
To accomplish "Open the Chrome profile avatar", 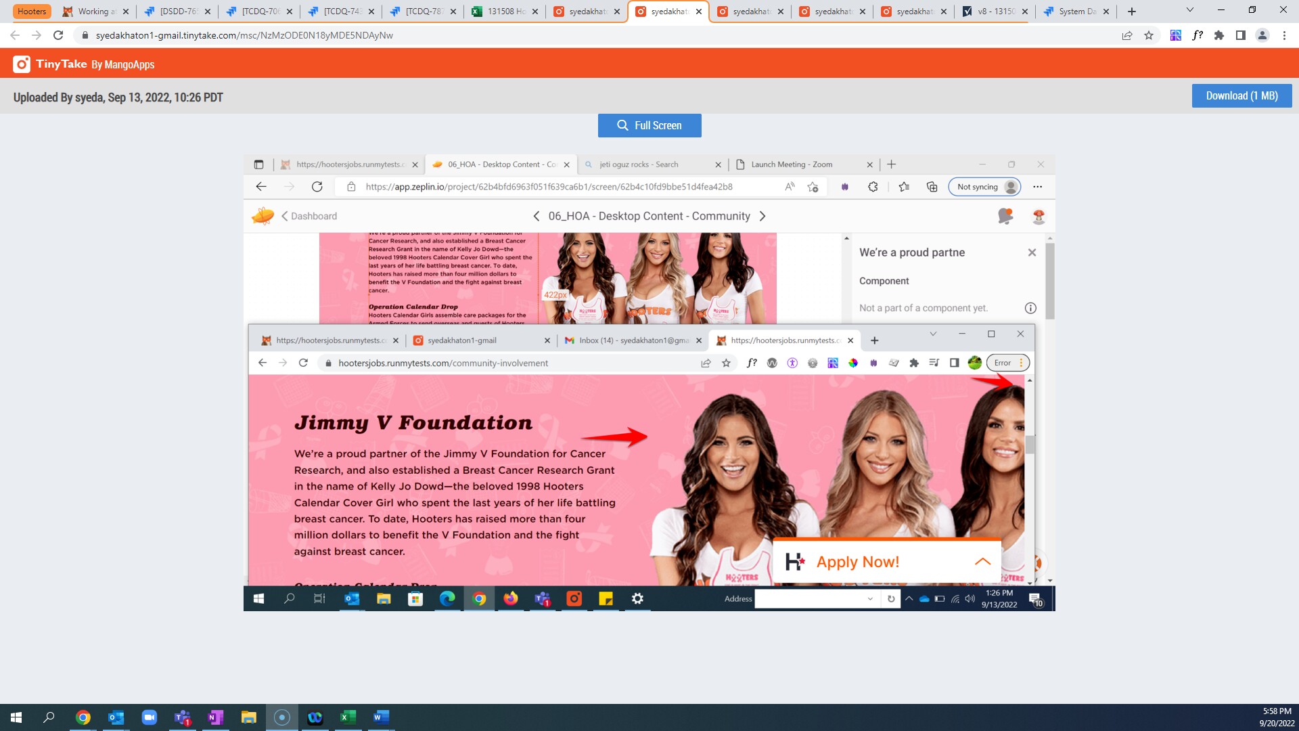I will pos(1262,35).
